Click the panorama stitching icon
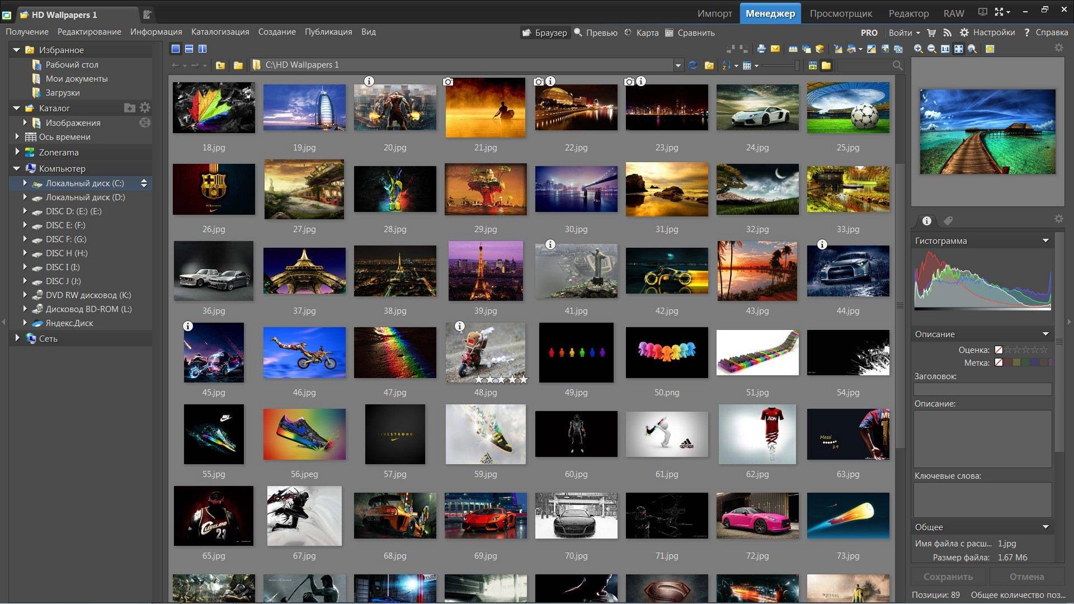Image resolution: width=1074 pixels, height=604 pixels. [793, 49]
